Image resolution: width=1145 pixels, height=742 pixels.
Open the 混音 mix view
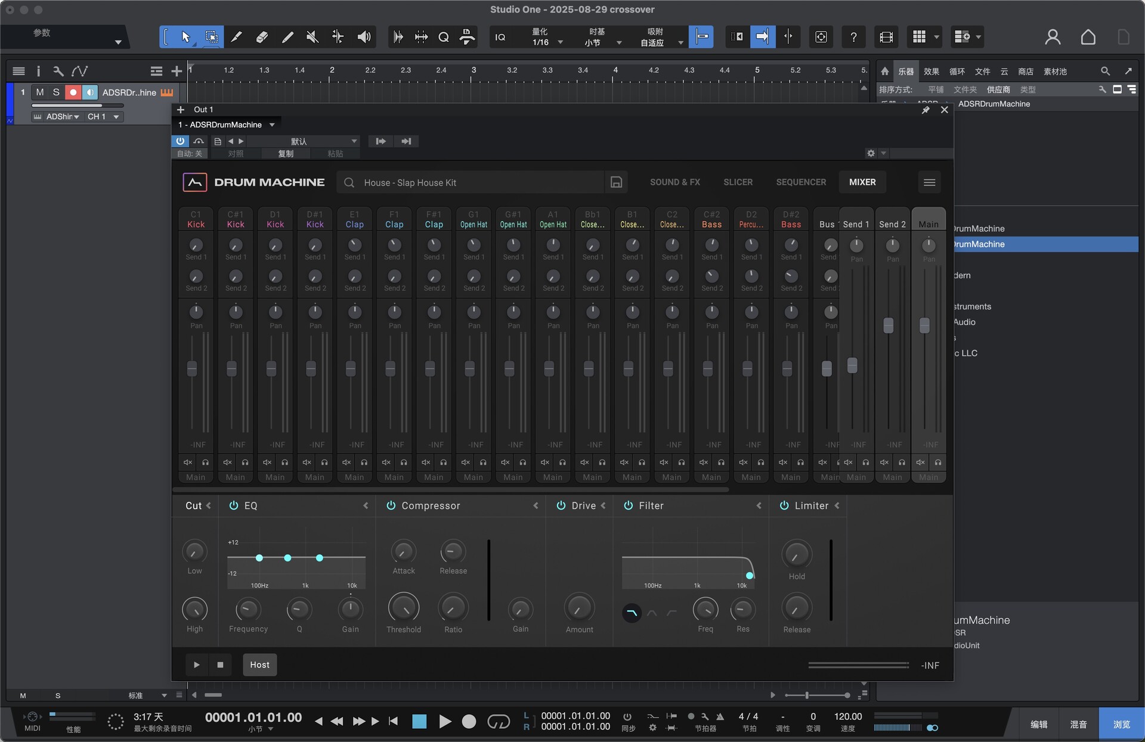pyautogui.click(x=1078, y=725)
